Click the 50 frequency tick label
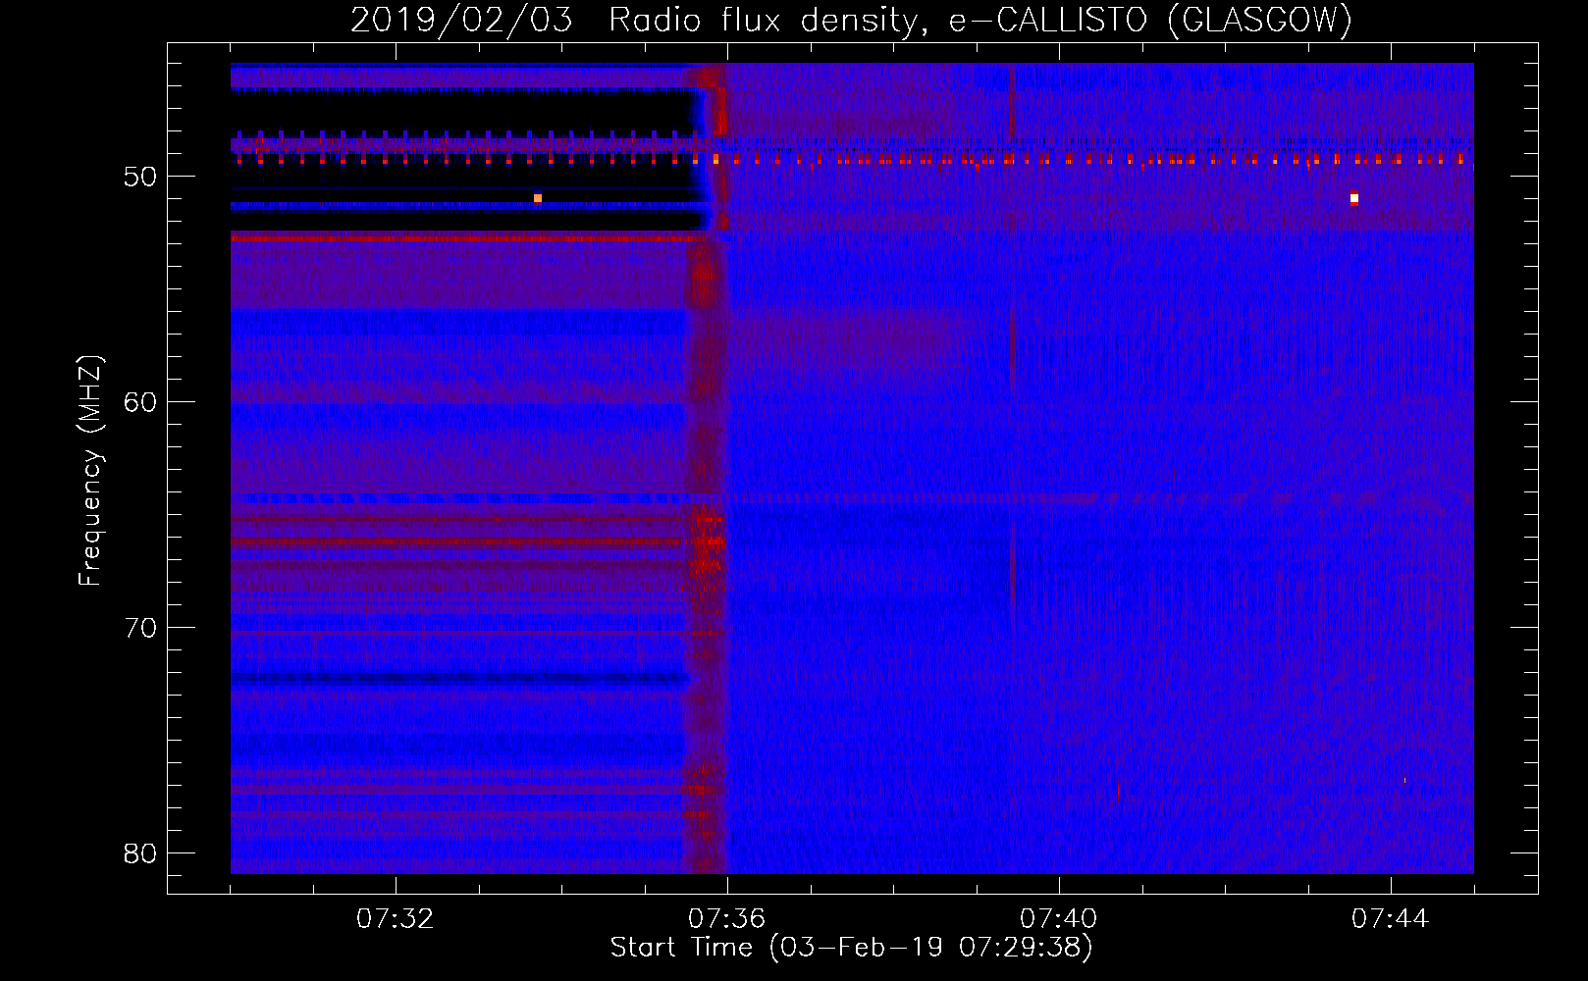 point(140,177)
